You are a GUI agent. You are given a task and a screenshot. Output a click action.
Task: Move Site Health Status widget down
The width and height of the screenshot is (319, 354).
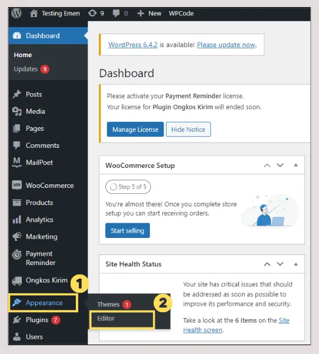click(x=280, y=264)
